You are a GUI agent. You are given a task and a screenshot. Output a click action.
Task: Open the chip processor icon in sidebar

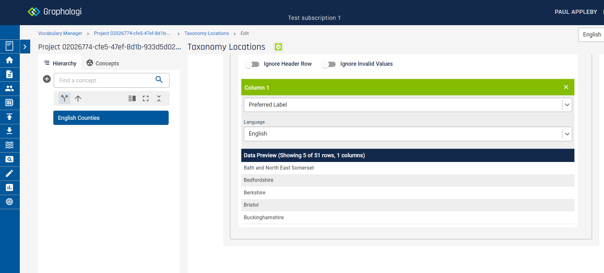point(9,202)
